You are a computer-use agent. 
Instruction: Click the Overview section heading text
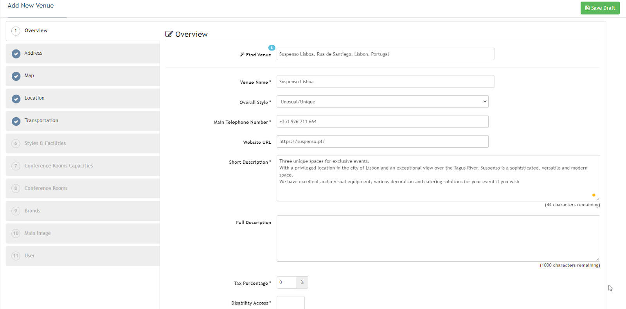[191, 34]
